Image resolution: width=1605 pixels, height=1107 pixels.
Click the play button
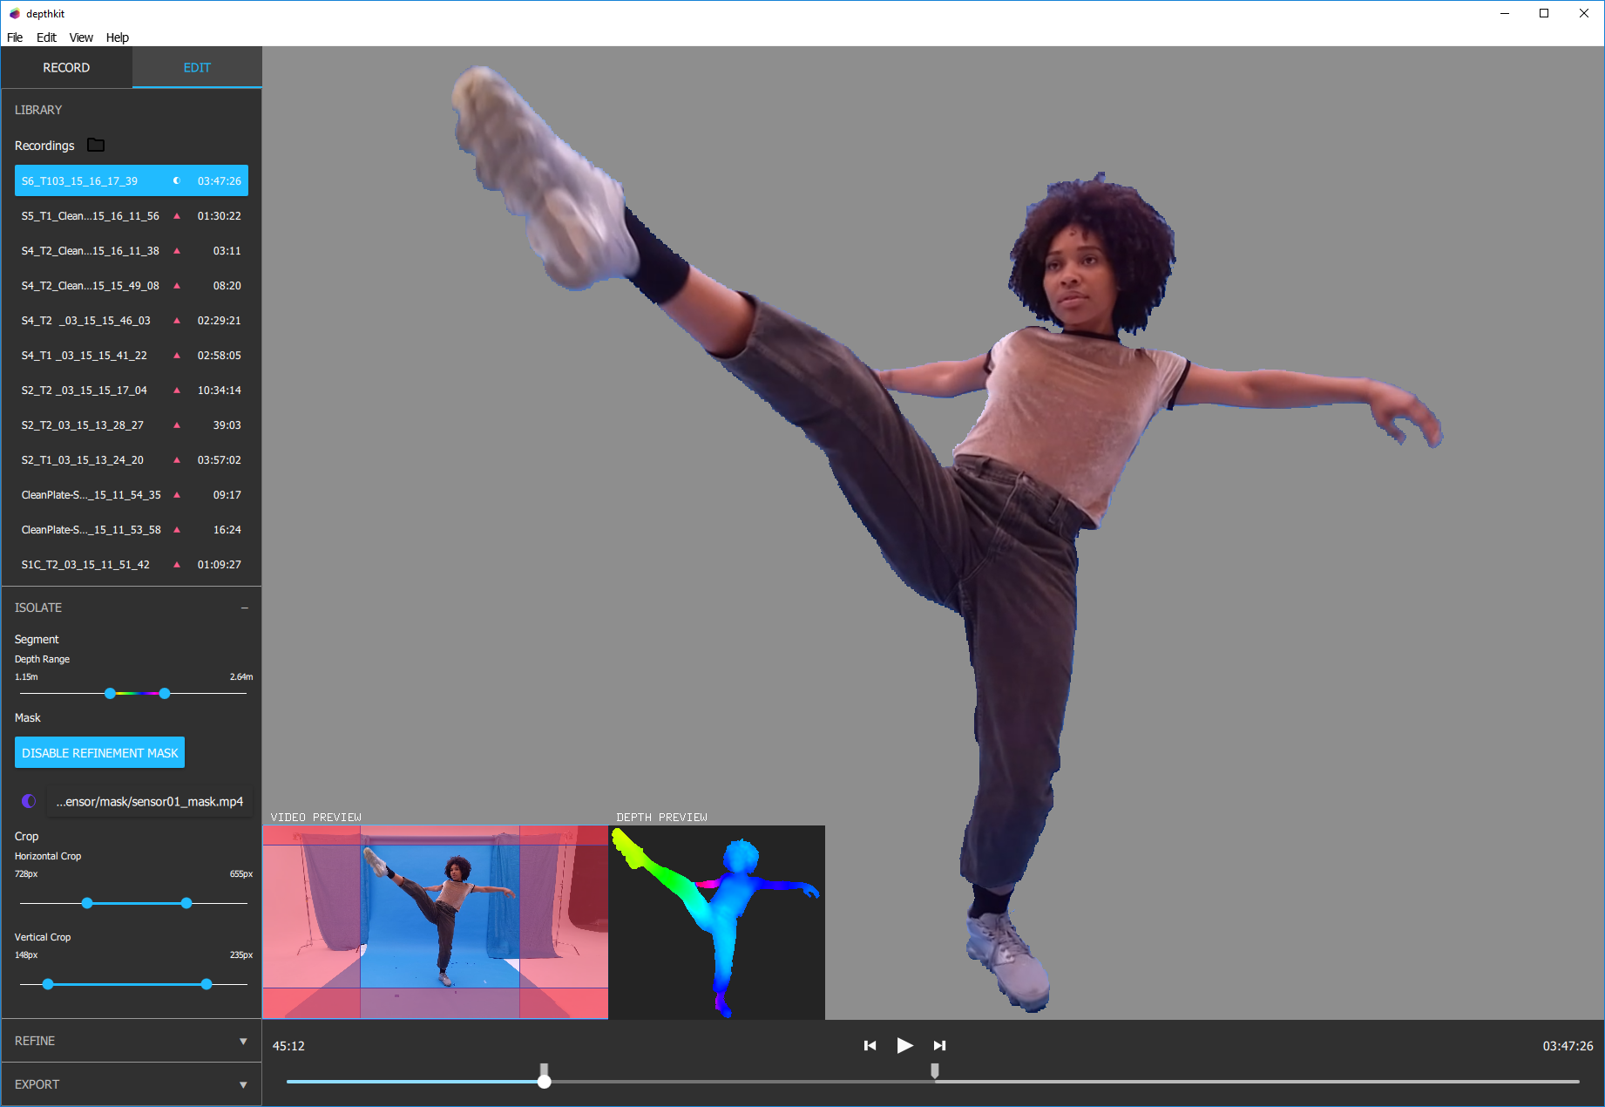click(x=904, y=1045)
